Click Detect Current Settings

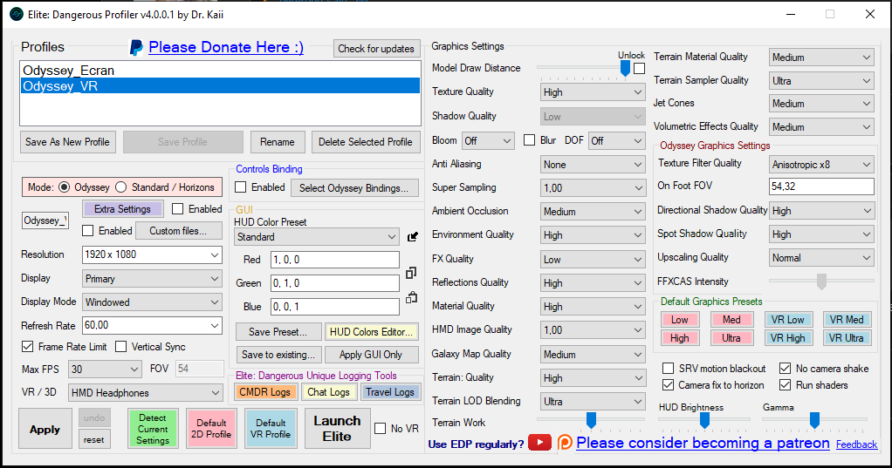[153, 429]
